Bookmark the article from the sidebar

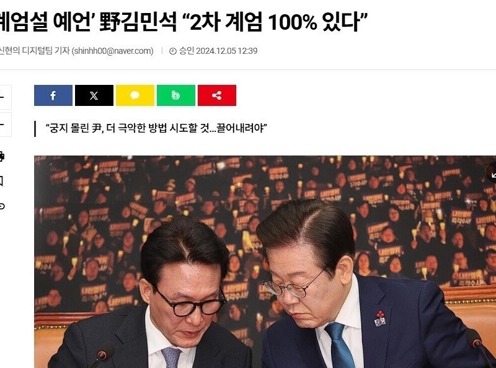[x=2, y=182]
